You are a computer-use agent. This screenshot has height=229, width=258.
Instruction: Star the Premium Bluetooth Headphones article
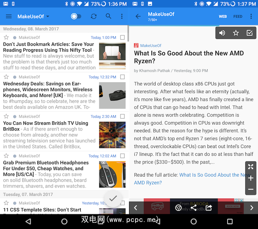pyautogui.click(x=6, y=156)
